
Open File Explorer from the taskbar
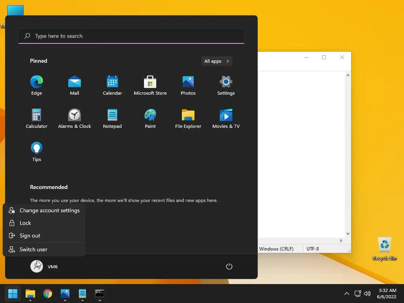[x=30, y=294]
